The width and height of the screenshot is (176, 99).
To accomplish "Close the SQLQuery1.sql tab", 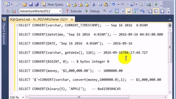I will [x=72, y=20].
